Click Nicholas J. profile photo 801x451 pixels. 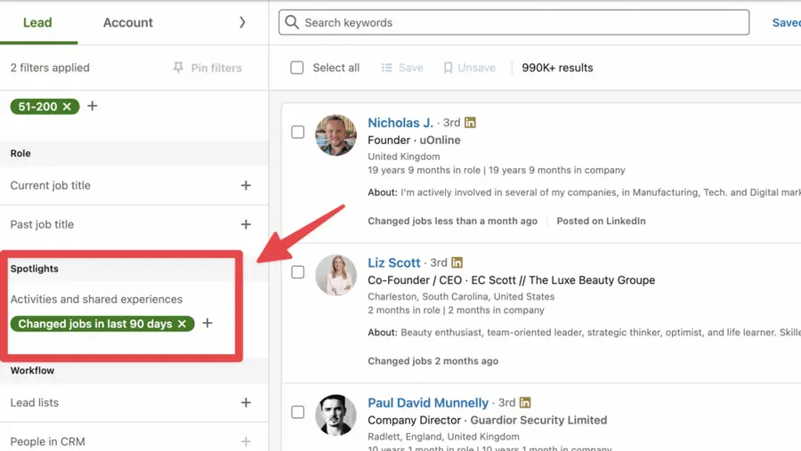[336, 135]
